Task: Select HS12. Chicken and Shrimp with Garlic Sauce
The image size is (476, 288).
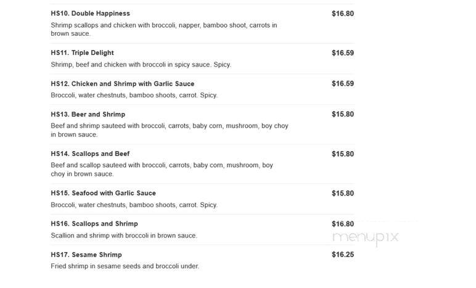Action: click(x=122, y=84)
